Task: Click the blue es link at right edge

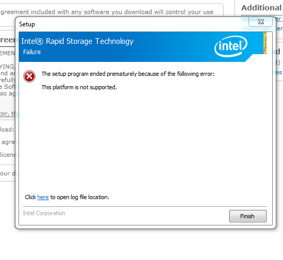Action: tap(279, 72)
